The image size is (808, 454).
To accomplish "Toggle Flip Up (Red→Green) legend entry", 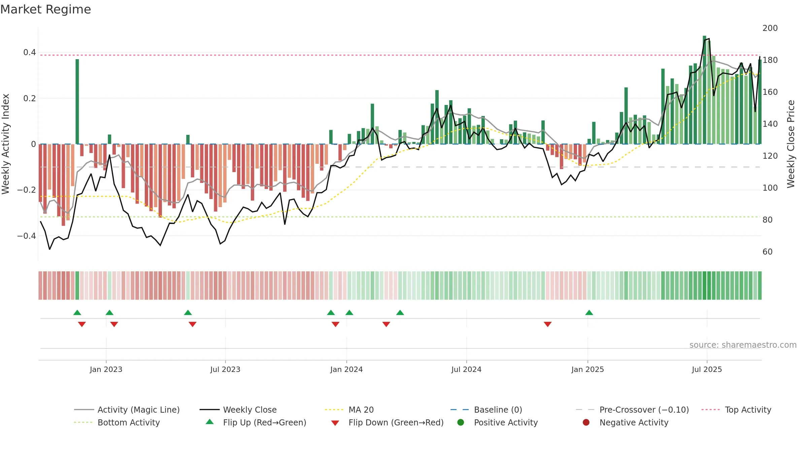I will coord(256,422).
